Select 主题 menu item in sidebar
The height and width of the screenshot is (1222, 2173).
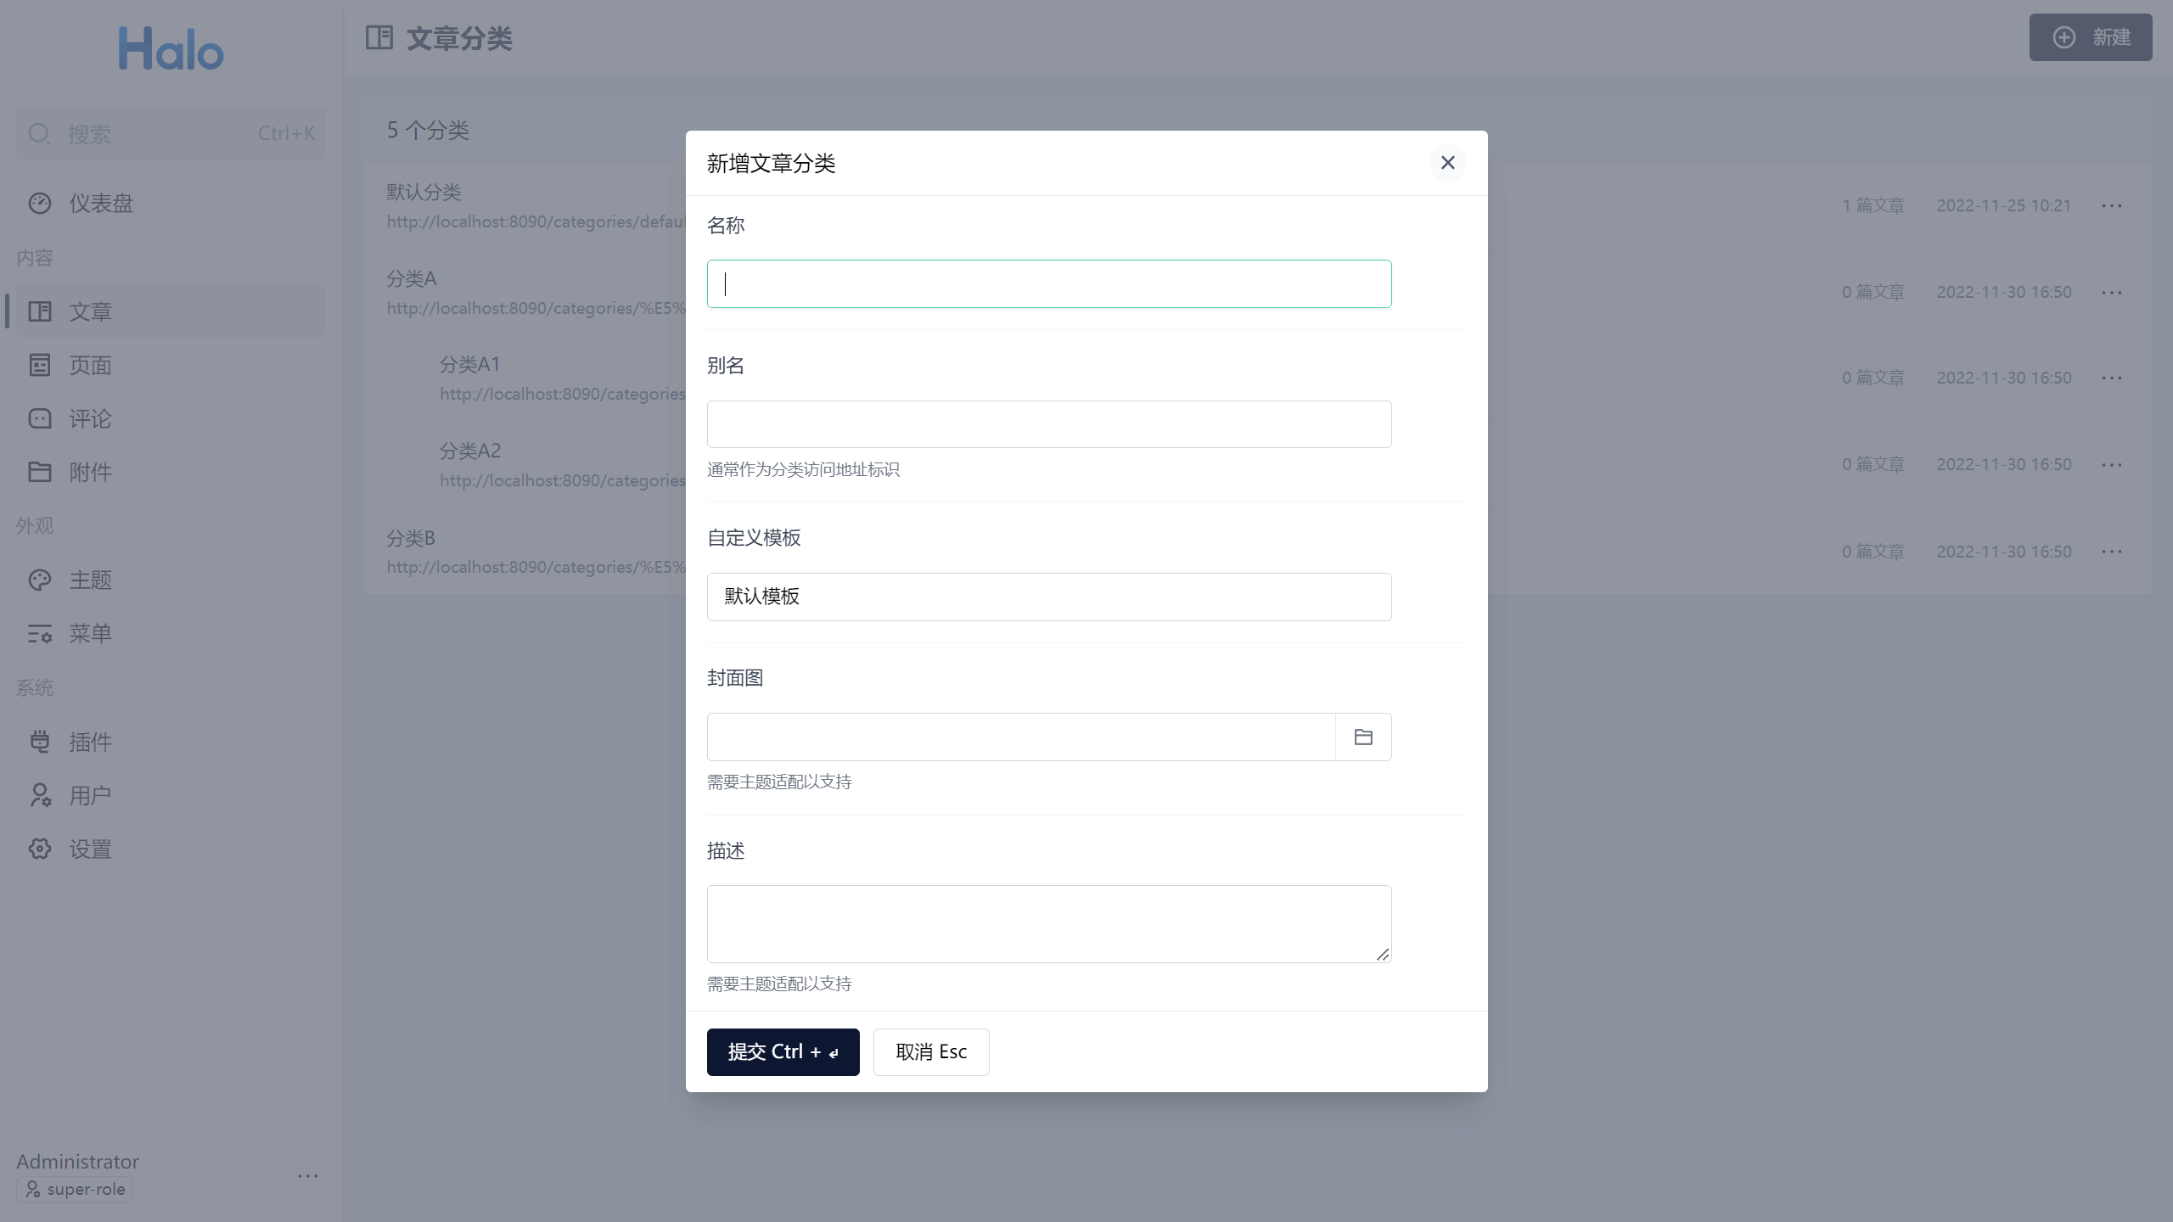pos(171,580)
